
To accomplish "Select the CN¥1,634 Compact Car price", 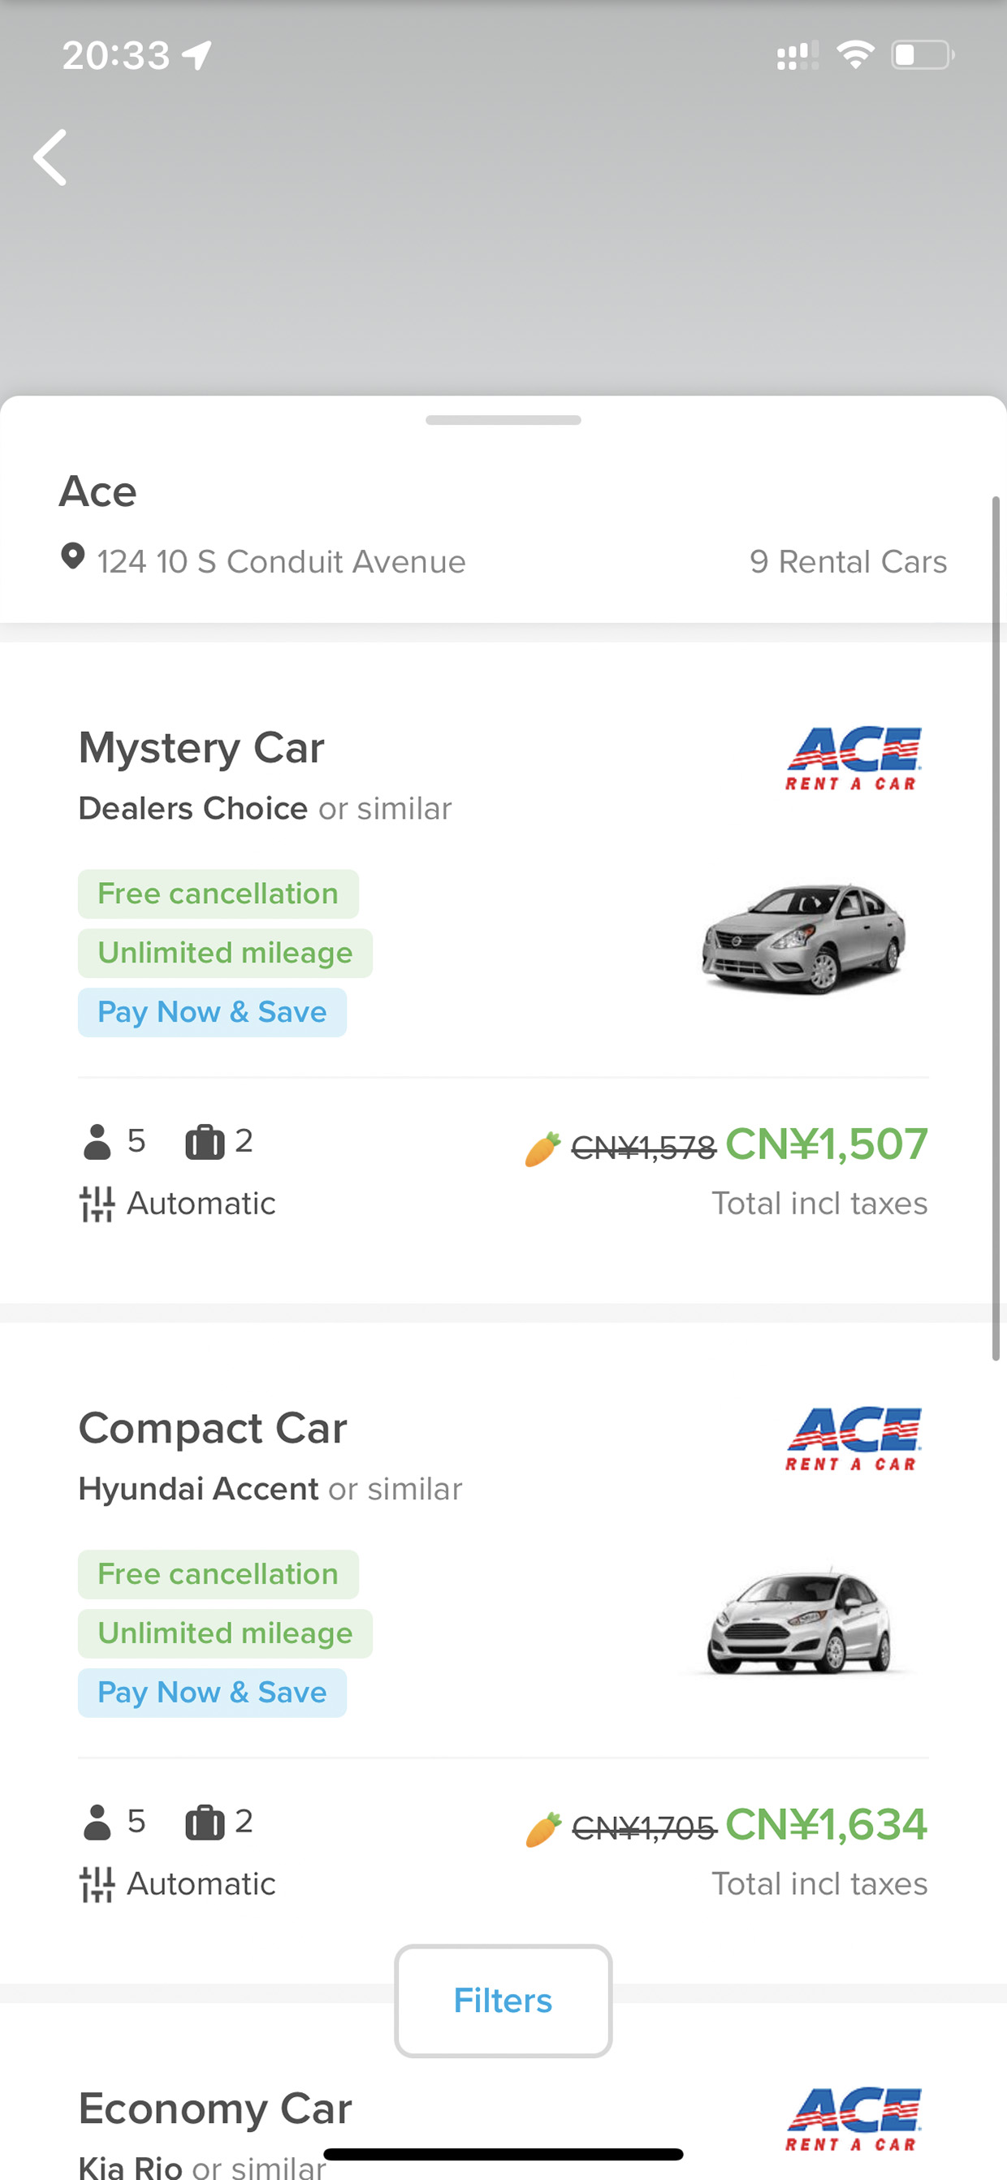I will 826,1824.
